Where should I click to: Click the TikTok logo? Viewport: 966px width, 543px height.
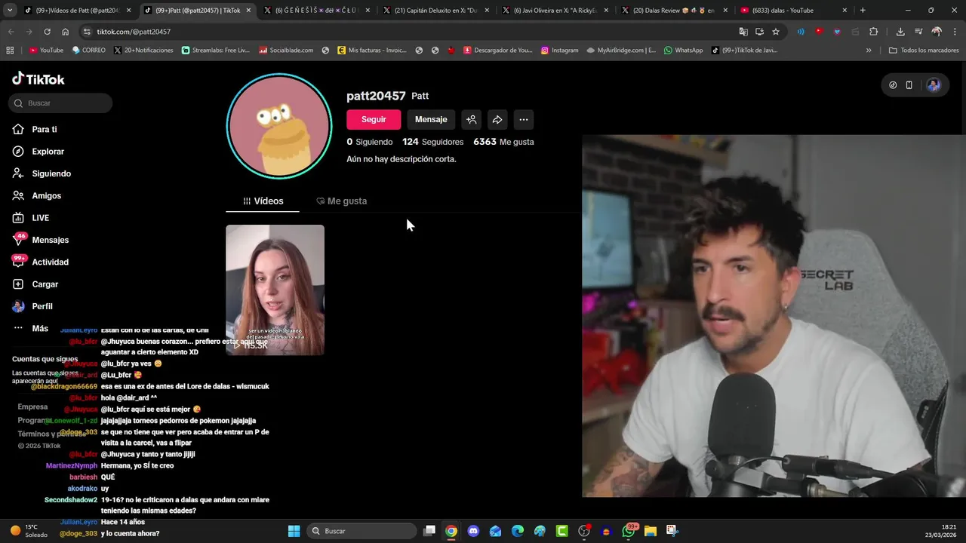coord(38,79)
